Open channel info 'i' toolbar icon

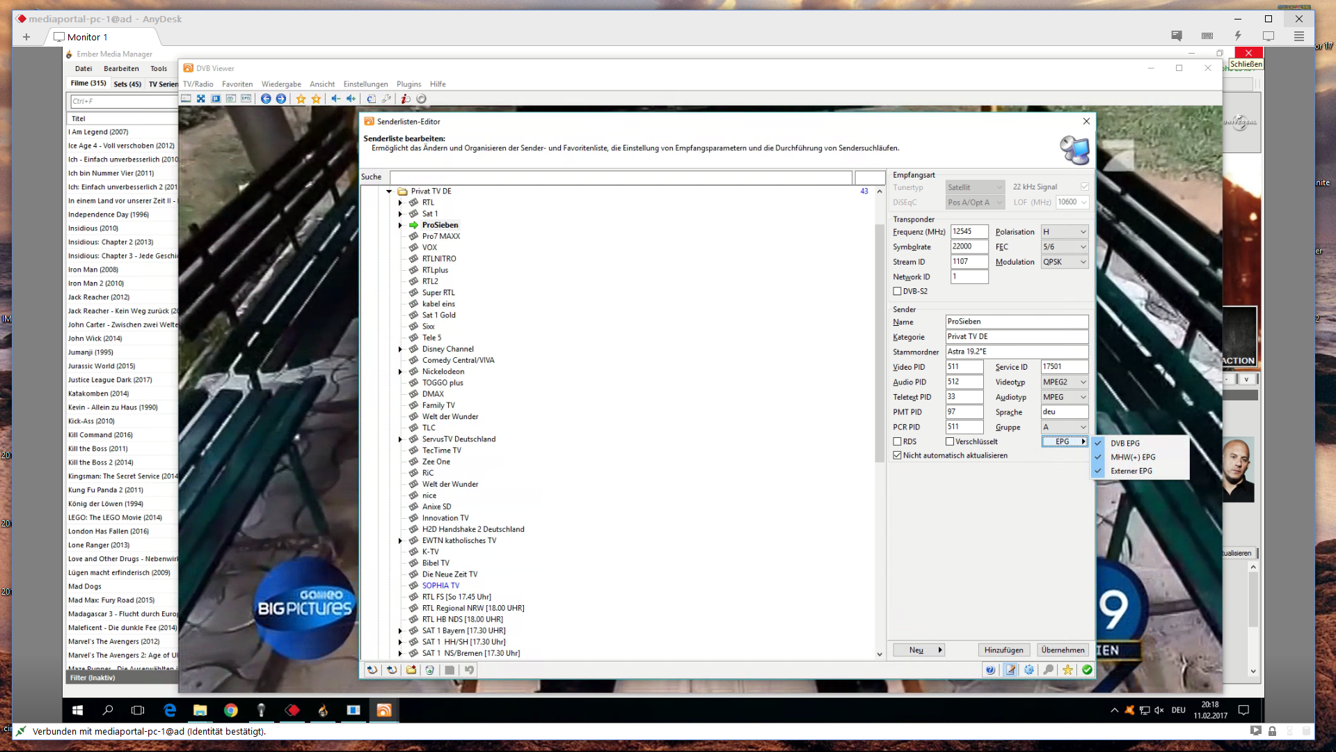coord(406,99)
